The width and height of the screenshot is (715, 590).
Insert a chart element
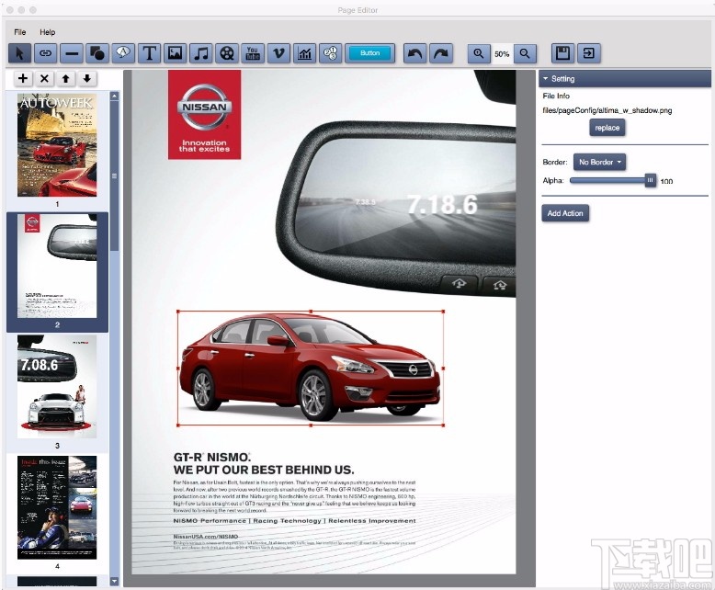pyautogui.click(x=304, y=53)
